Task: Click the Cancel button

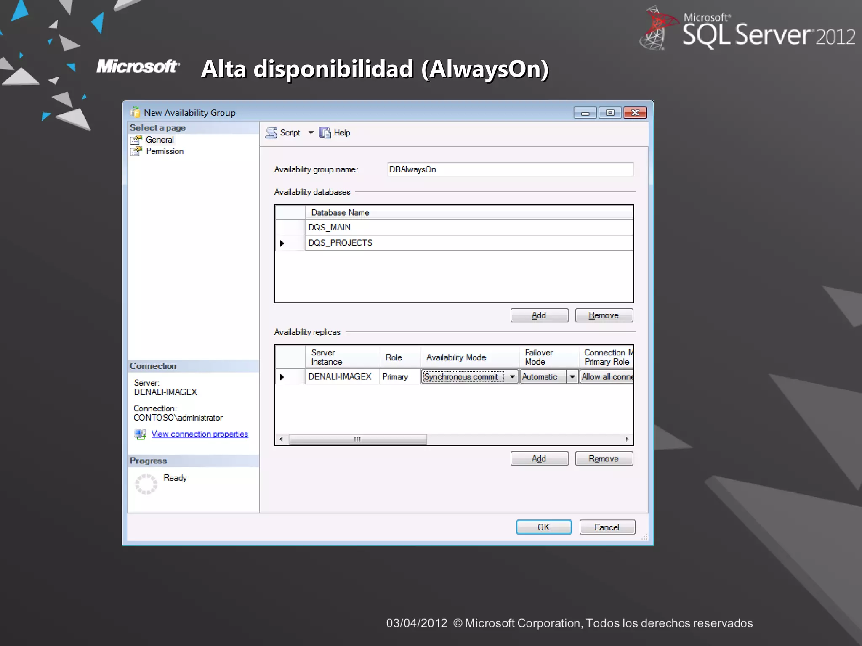Action: tap(607, 527)
